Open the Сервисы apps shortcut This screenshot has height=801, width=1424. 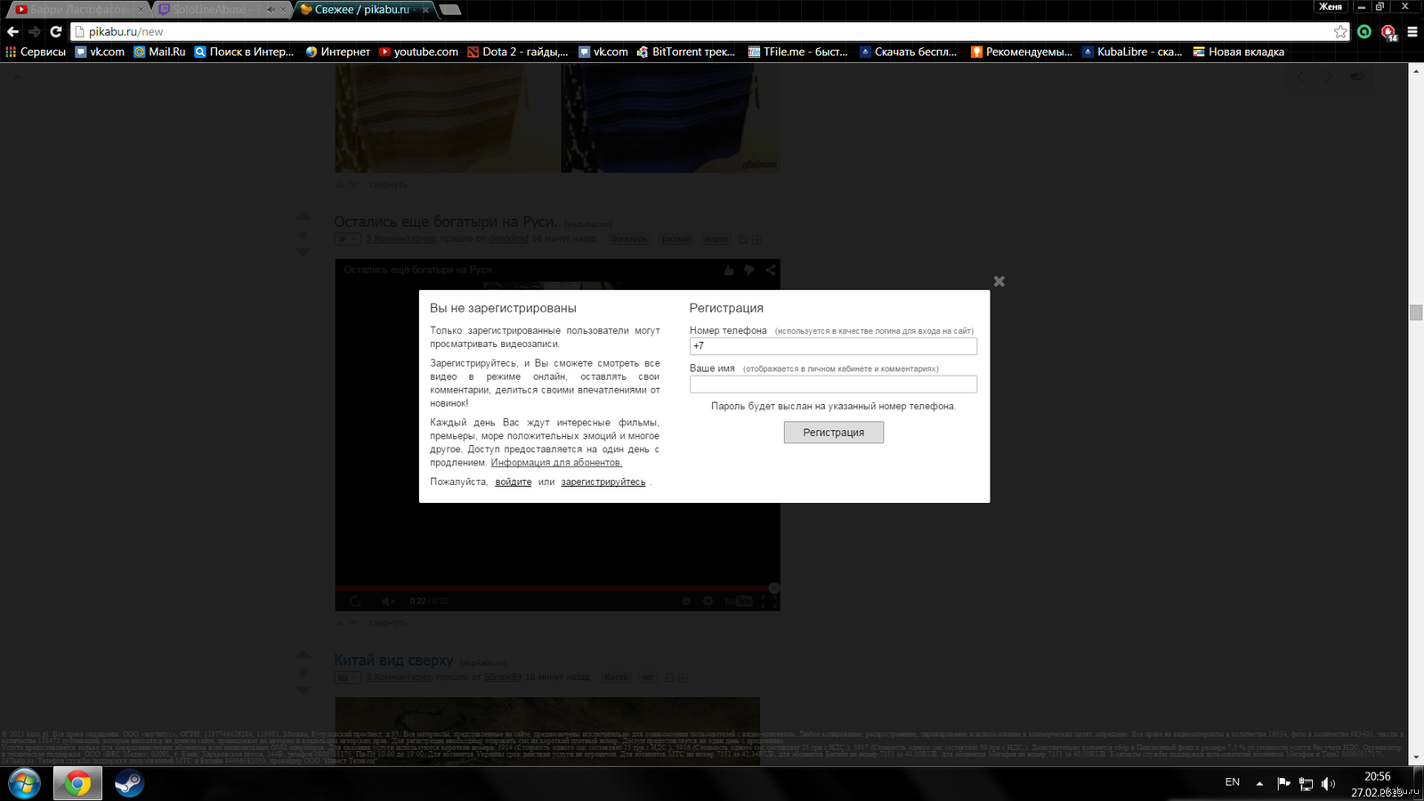[x=36, y=52]
